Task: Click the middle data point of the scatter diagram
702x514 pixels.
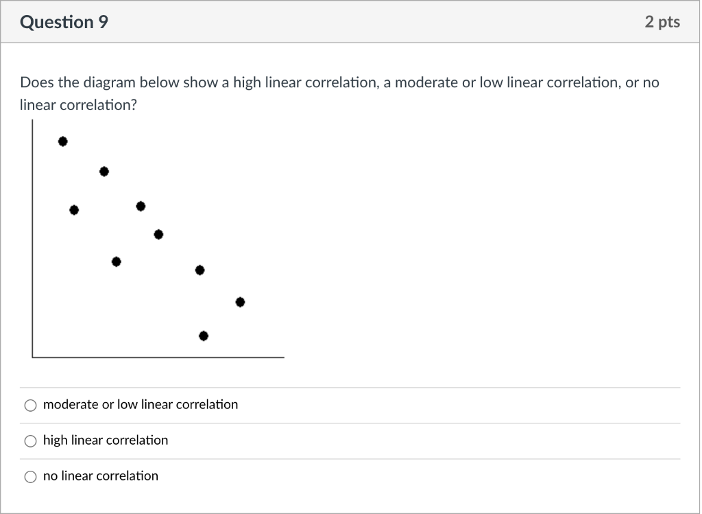Action: (158, 234)
